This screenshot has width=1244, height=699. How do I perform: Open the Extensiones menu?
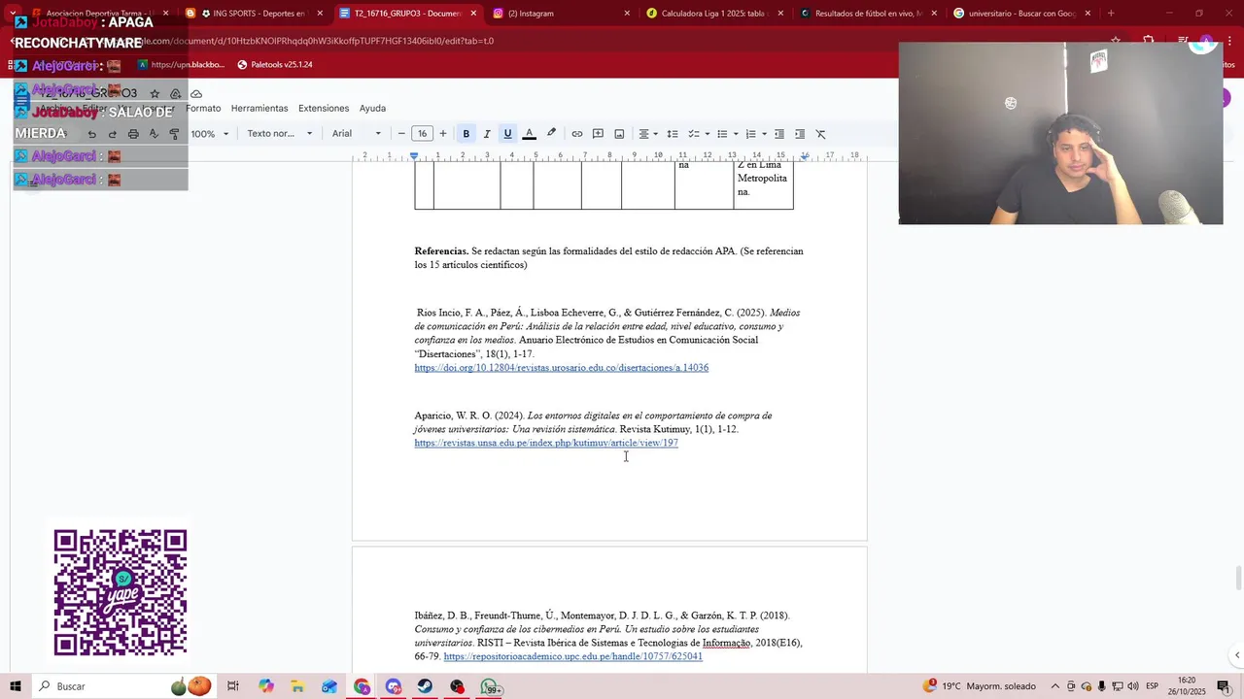coord(324,108)
